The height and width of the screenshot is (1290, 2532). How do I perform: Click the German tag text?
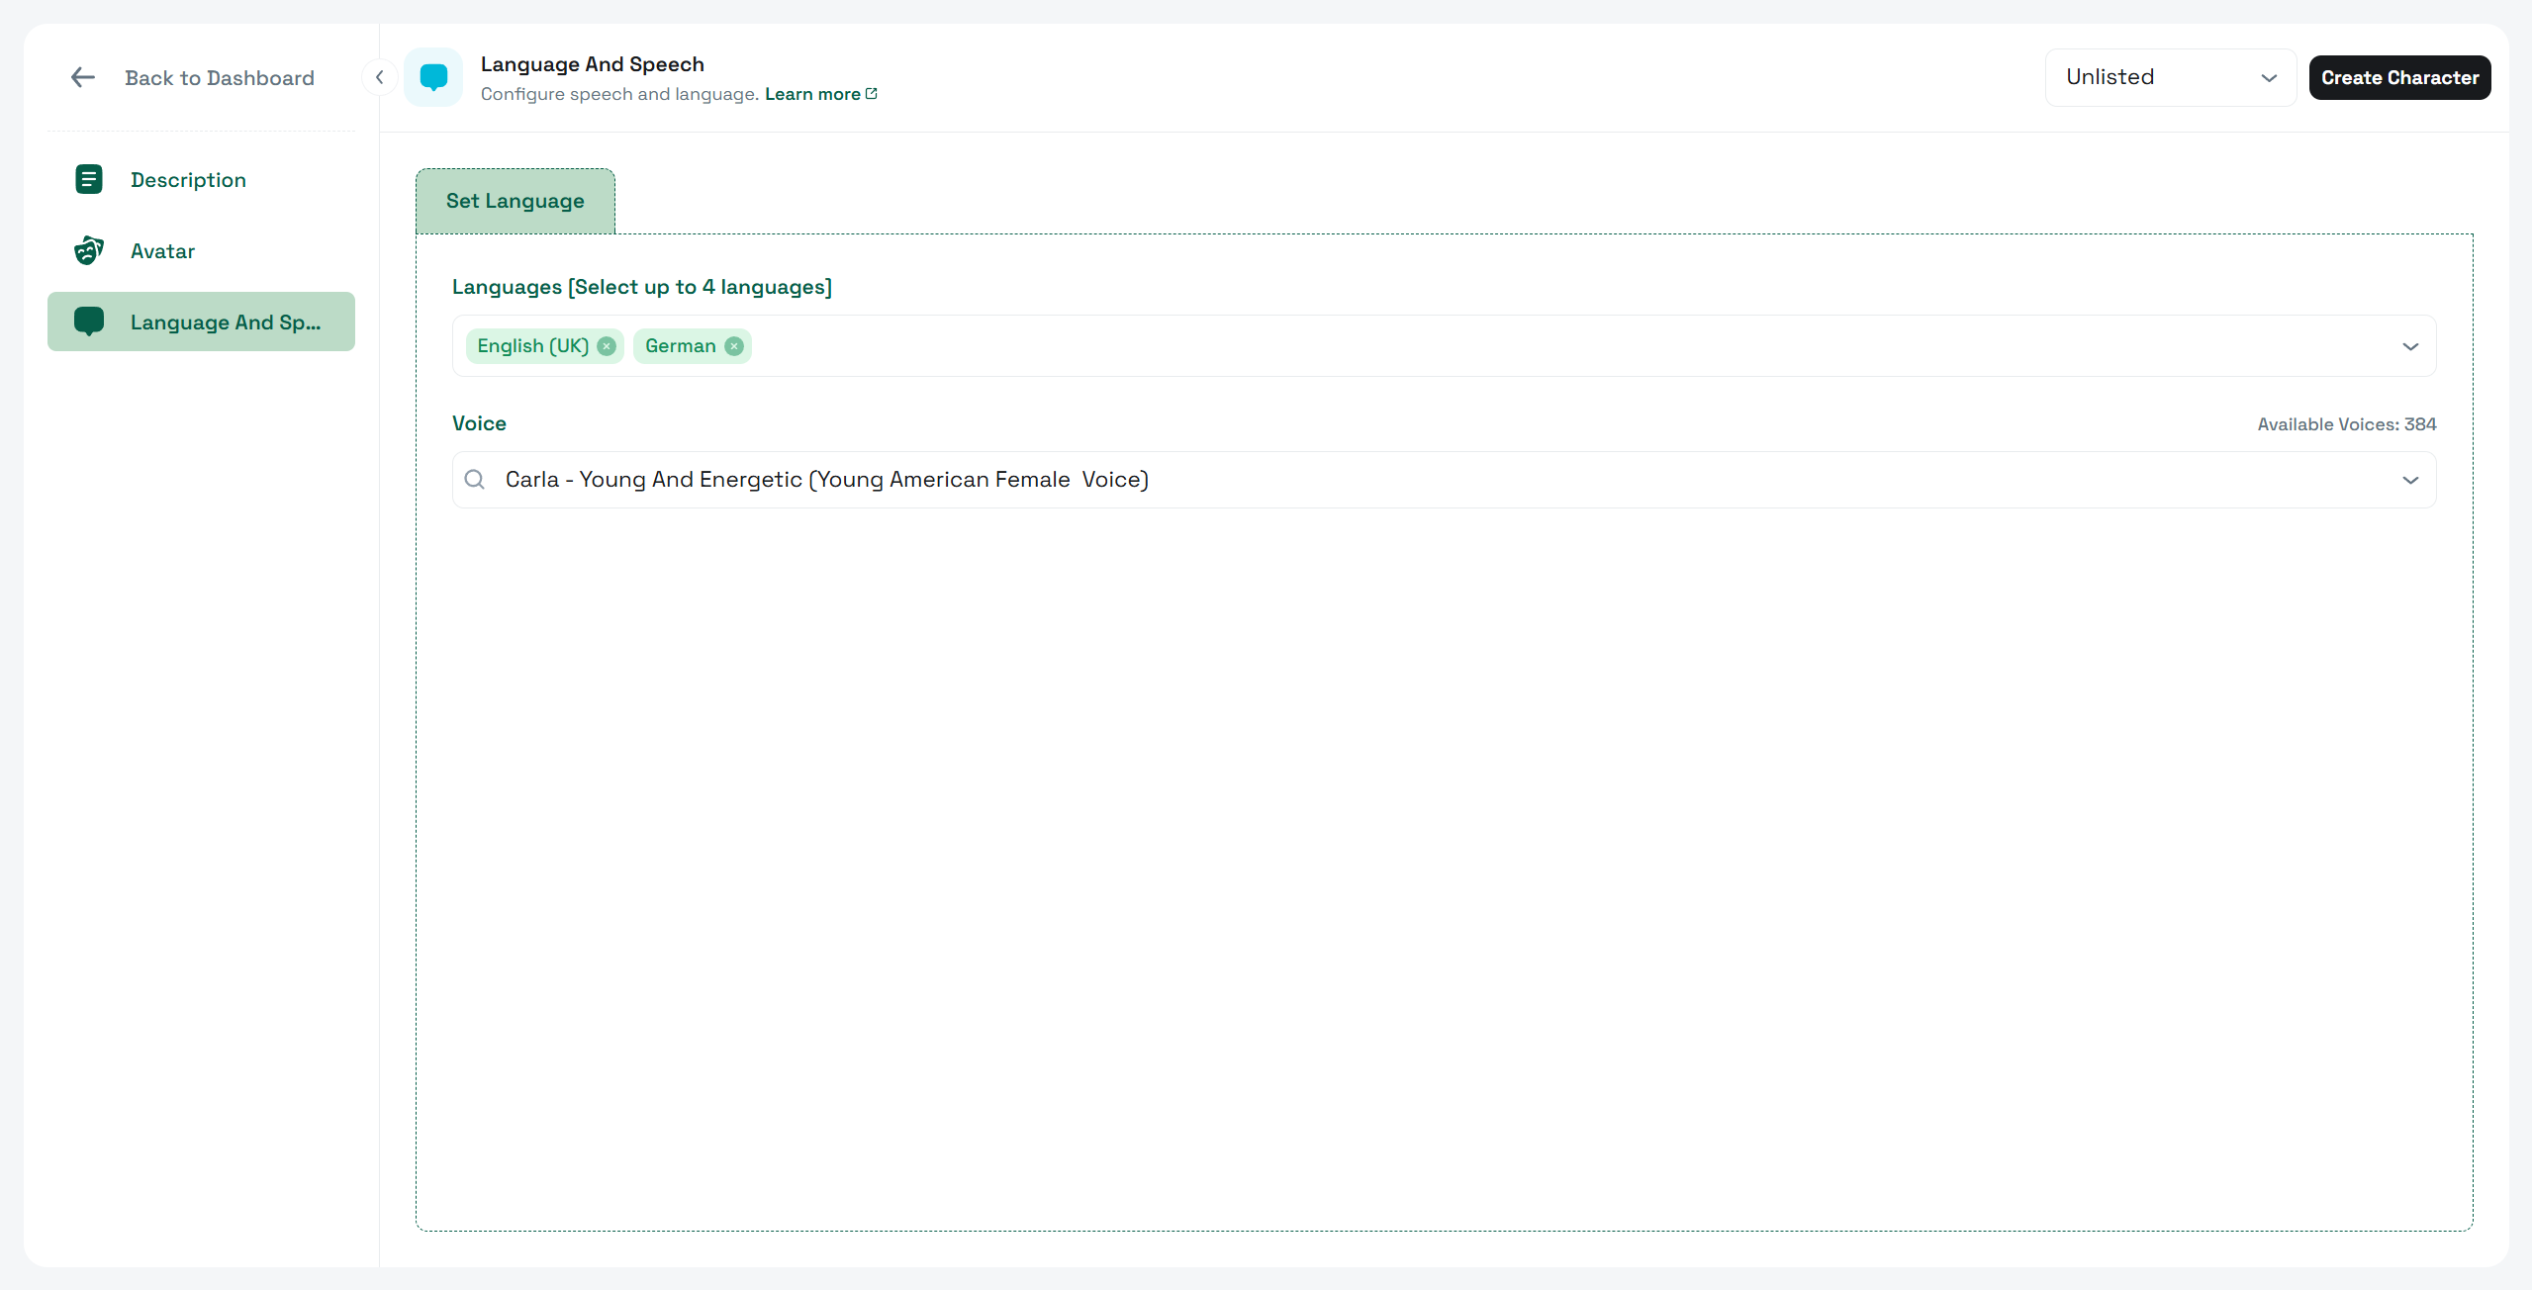pos(680,346)
